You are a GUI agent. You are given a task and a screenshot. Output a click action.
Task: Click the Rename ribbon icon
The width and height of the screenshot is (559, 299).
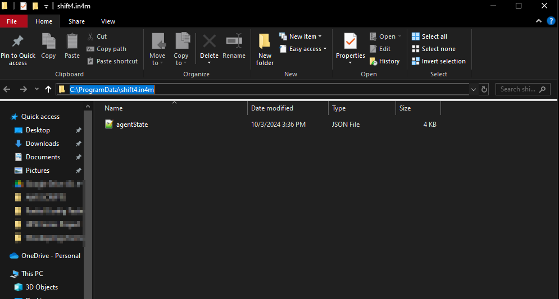pos(234,43)
